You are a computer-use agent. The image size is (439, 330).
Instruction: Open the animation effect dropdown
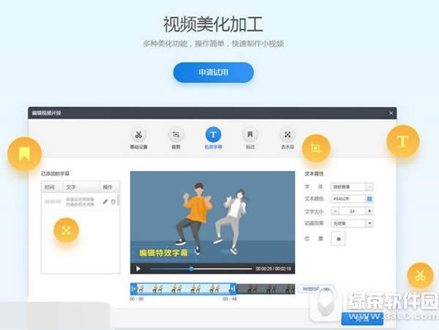point(352,223)
